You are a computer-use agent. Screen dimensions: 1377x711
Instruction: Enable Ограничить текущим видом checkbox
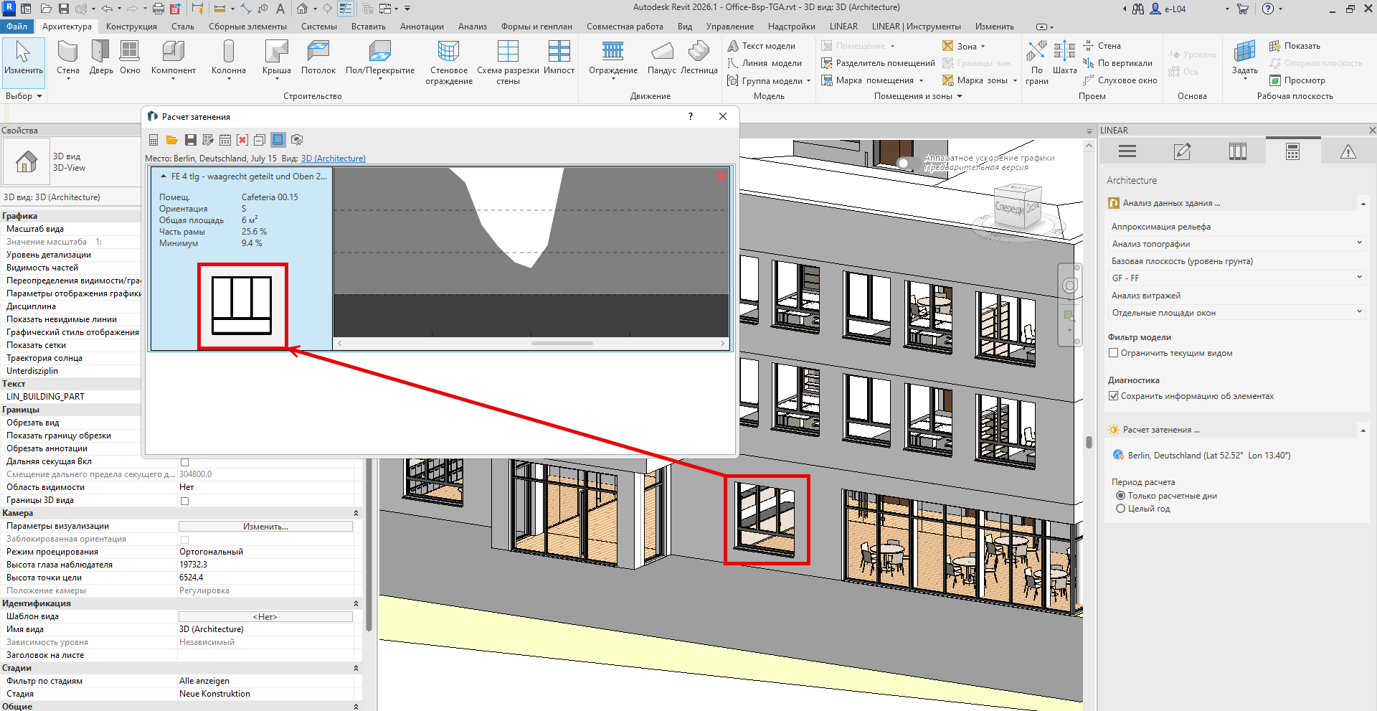point(1114,353)
